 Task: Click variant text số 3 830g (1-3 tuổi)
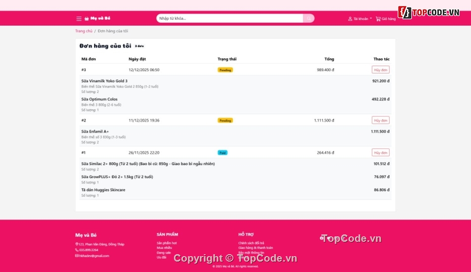[110, 137]
